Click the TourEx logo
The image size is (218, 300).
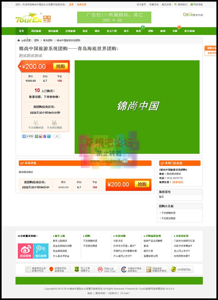click(x=33, y=18)
